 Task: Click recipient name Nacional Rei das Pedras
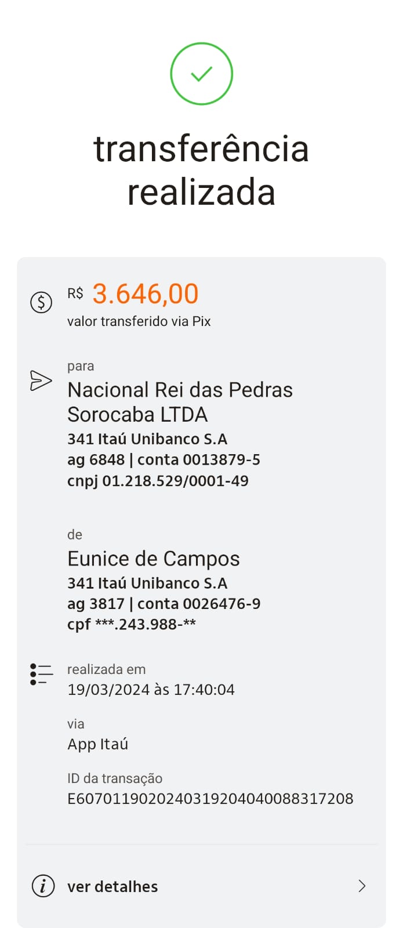coord(180,389)
